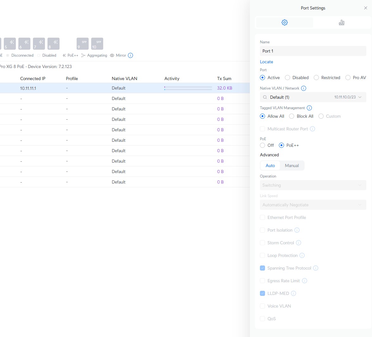The width and height of the screenshot is (372, 337).
Task: Switch Advanced mode to Auto
Action: [270, 165]
